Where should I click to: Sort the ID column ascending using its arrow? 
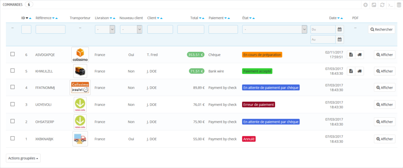click(x=30, y=18)
